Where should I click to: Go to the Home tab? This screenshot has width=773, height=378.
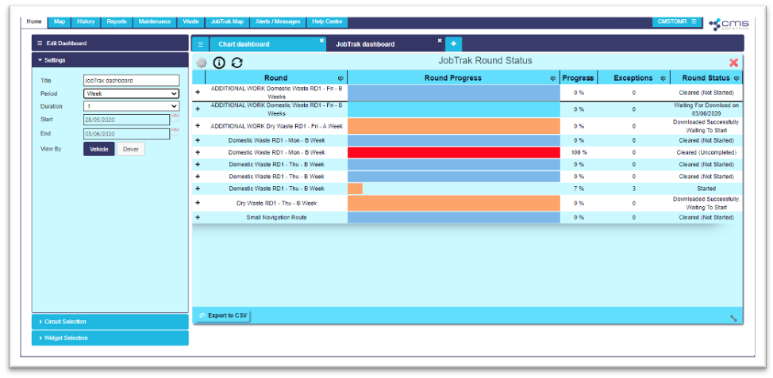pos(34,21)
